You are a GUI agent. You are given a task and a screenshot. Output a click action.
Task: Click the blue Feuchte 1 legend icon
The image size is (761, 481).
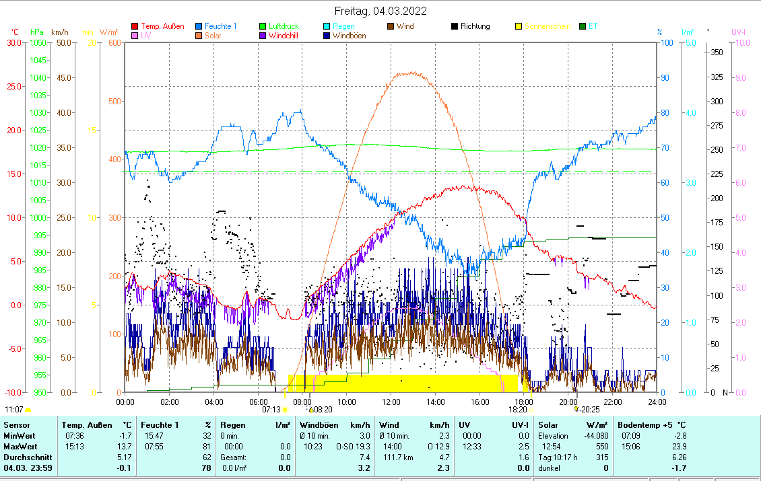[x=200, y=27]
